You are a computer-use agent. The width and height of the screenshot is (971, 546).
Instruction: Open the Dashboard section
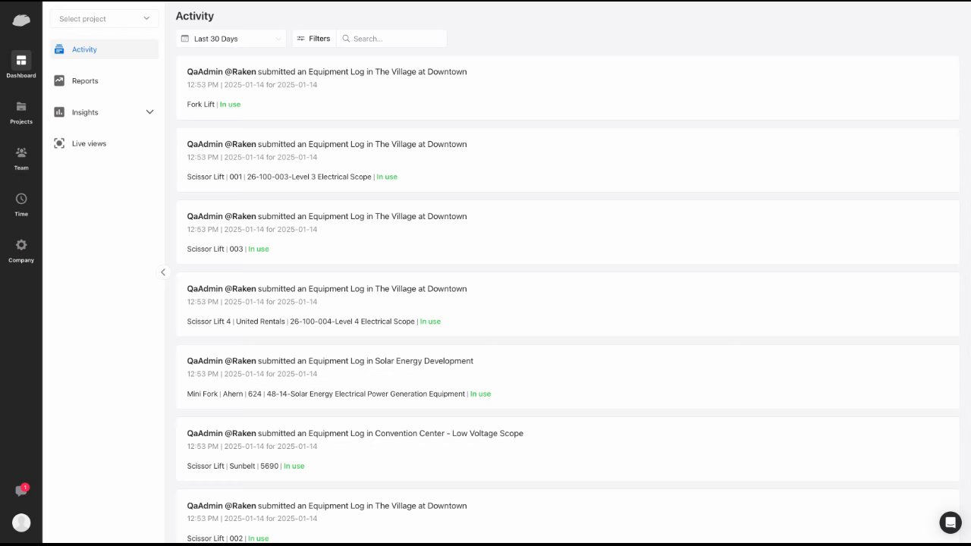click(21, 65)
